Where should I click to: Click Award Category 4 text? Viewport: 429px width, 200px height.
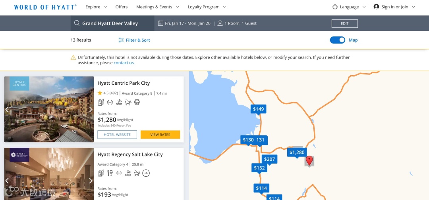pyautogui.click(x=113, y=164)
